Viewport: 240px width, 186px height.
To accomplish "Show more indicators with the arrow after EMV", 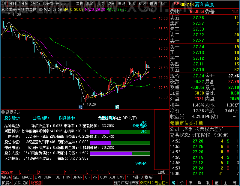I will 128,177.
